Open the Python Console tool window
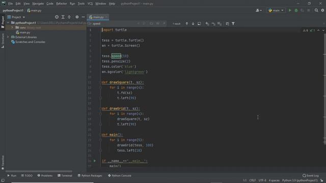 tap(120, 175)
